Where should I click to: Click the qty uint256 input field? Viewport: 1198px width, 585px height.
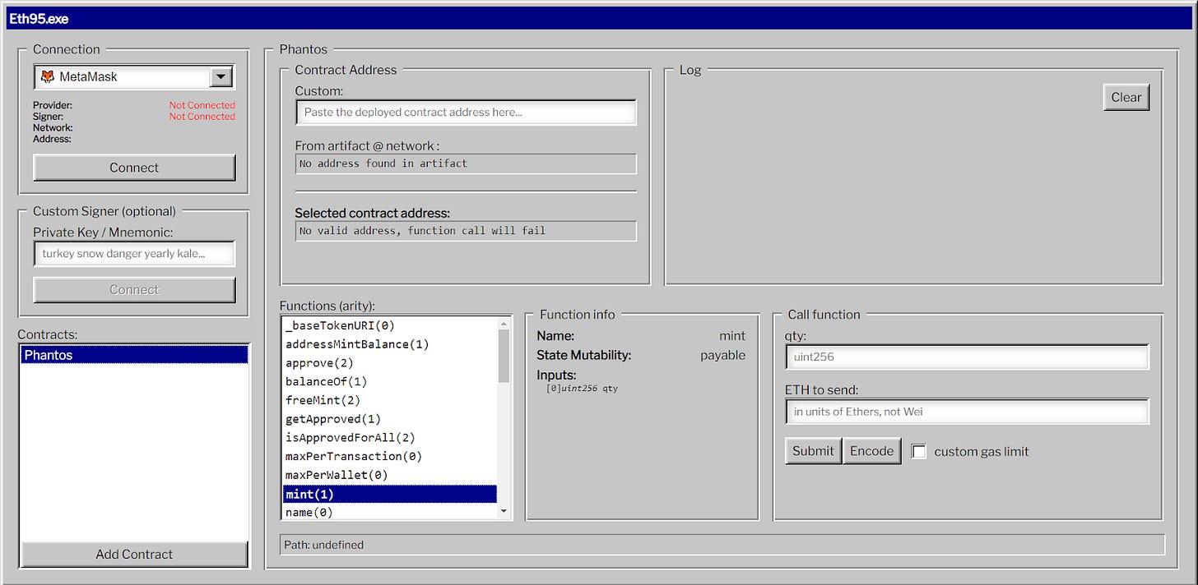967,357
